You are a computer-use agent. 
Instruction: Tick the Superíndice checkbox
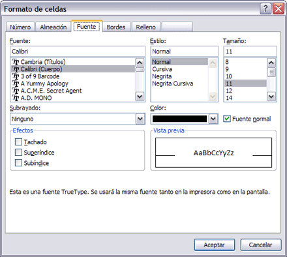pyautogui.click(x=18, y=153)
